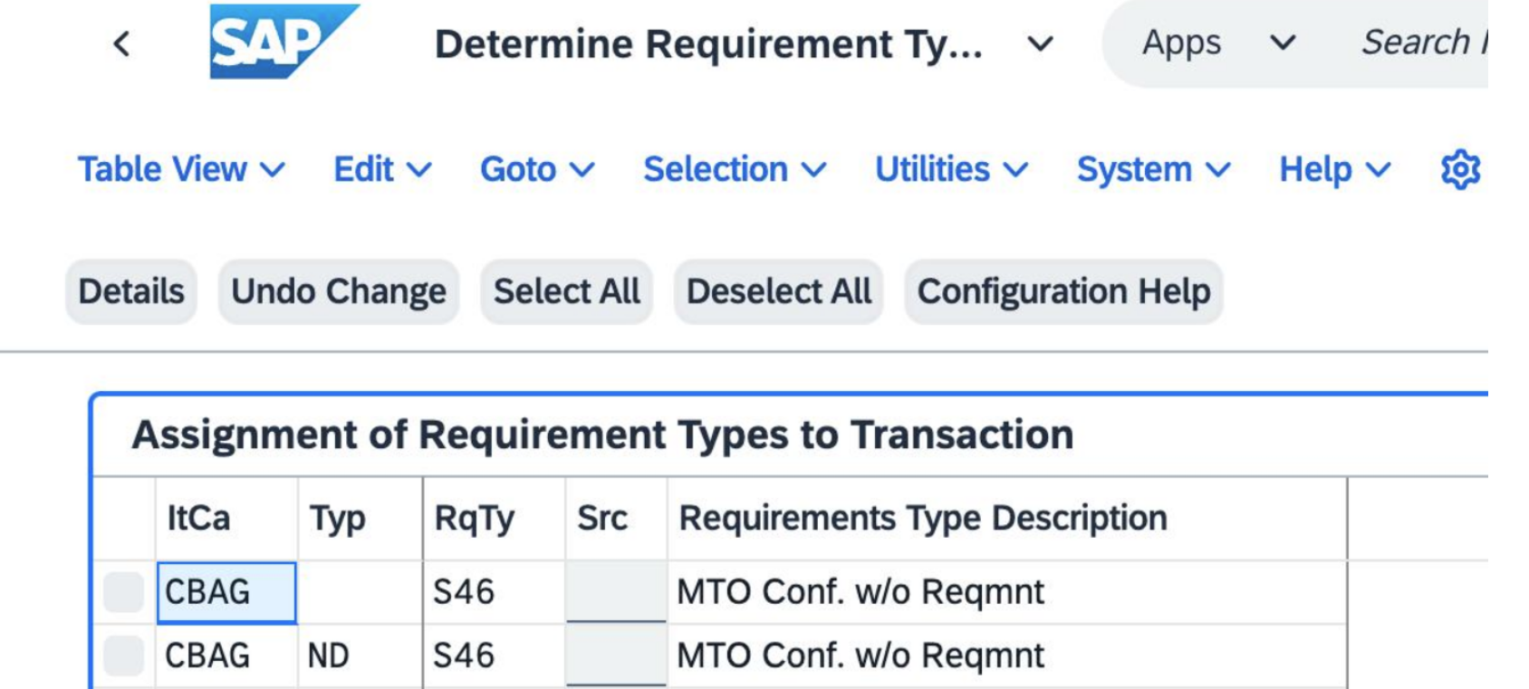This screenshot has width=1529, height=689.
Task: Open the Edit menu
Action: pos(382,169)
